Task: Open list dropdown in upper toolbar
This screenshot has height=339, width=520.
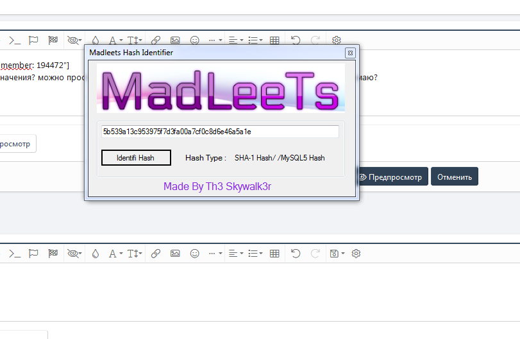Action: (x=255, y=40)
